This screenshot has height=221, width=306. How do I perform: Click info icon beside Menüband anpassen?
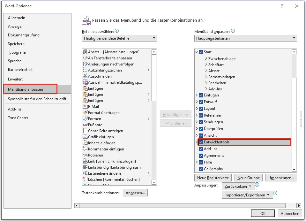pos(233,31)
